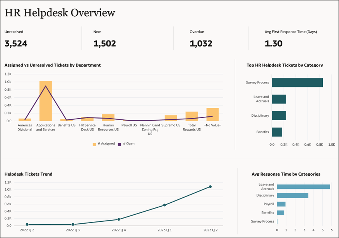Select the Disciplinary bar in top tickets chart
339x238 pixels.
279,115
